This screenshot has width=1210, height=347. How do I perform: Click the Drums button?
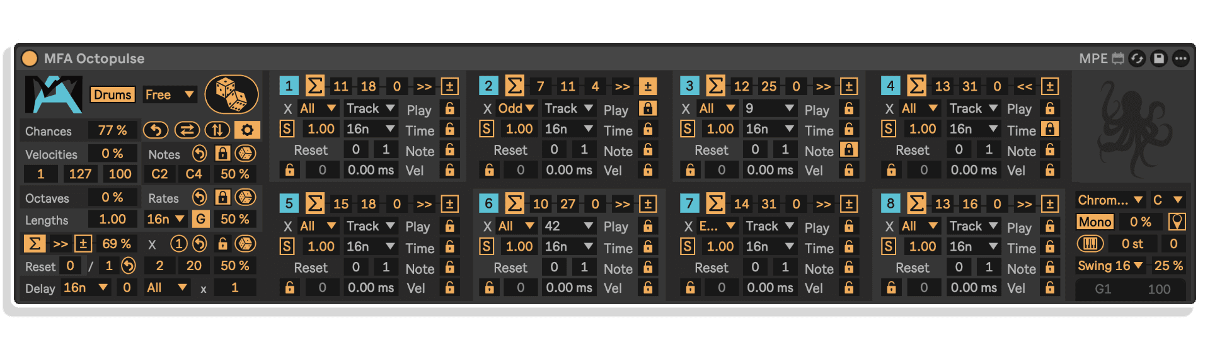(x=113, y=94)
